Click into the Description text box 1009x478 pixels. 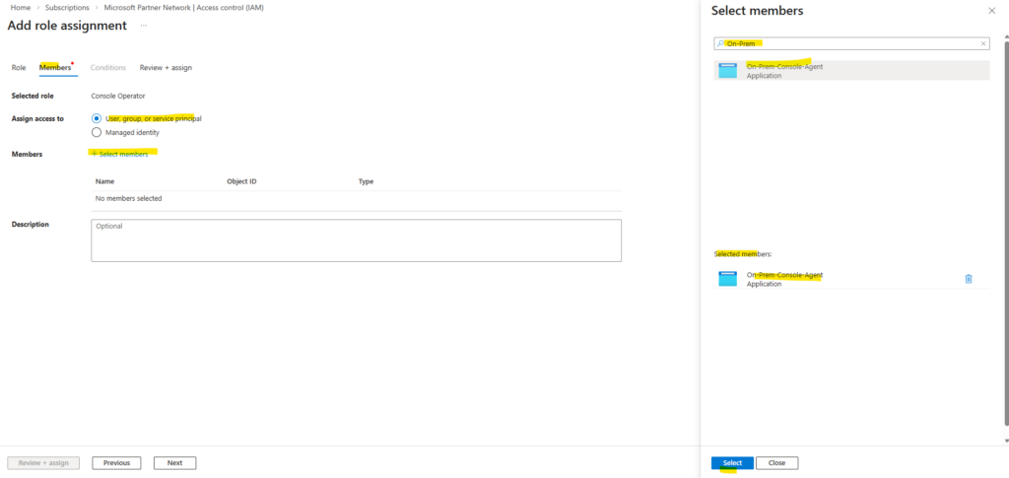click(356, 240)
